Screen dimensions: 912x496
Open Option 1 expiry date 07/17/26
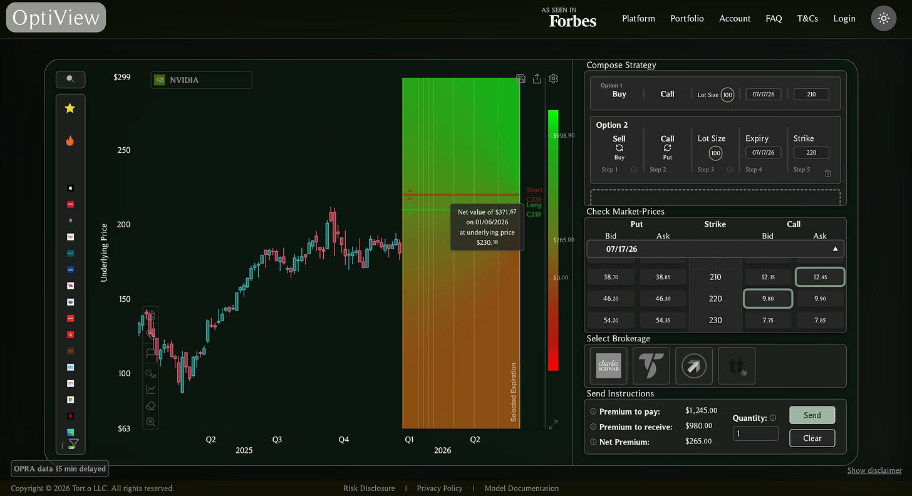(764, 94)
